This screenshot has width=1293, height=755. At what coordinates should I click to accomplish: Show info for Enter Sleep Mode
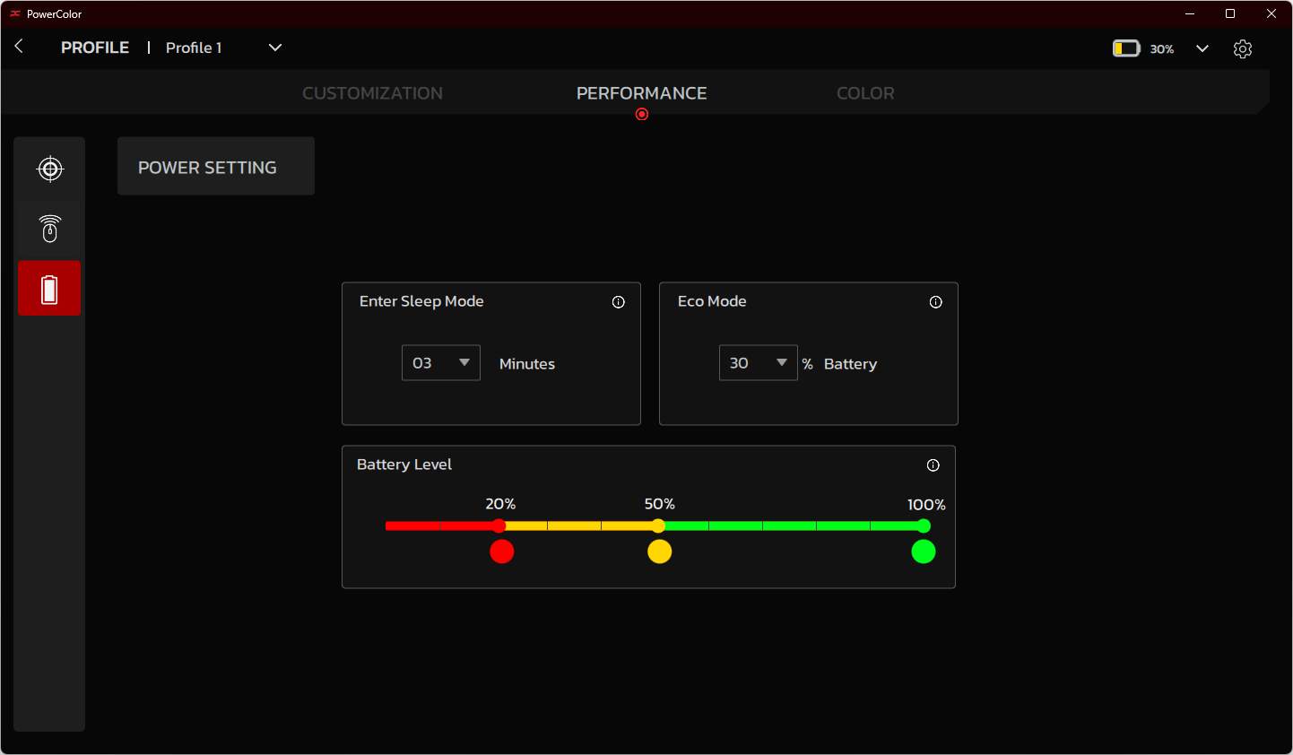click(x=618, y=302)
